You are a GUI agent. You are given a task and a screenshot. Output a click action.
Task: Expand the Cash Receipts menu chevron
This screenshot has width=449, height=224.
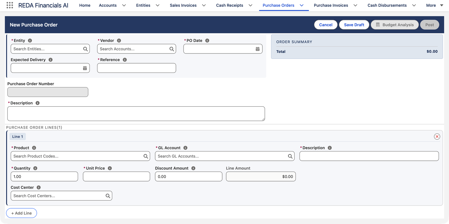(x=251, y=5)
